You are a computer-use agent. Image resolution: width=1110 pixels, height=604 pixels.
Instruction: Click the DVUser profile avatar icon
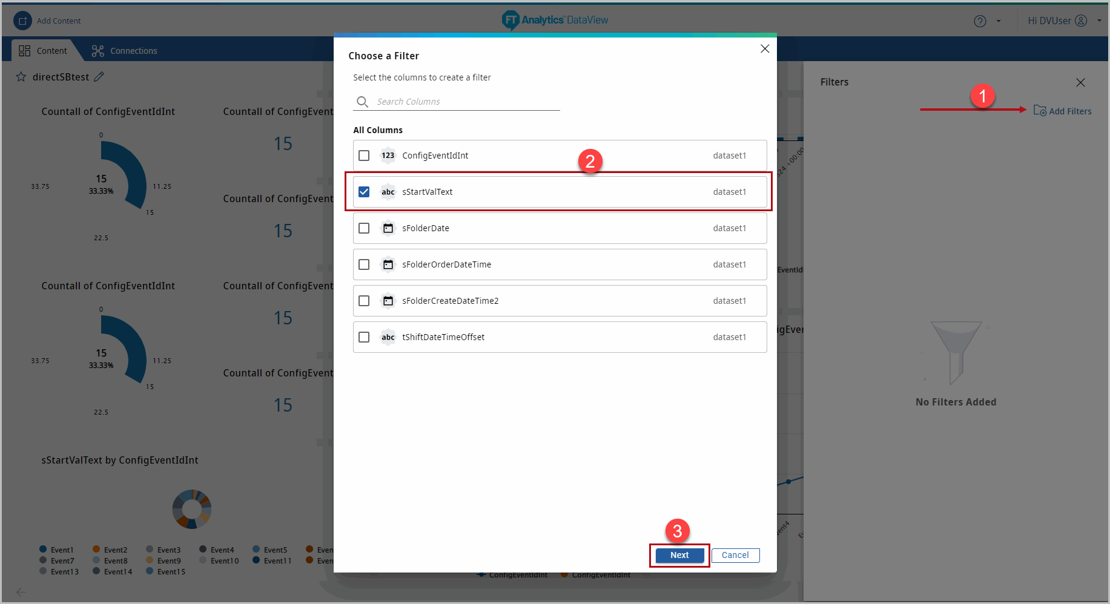1081,21
